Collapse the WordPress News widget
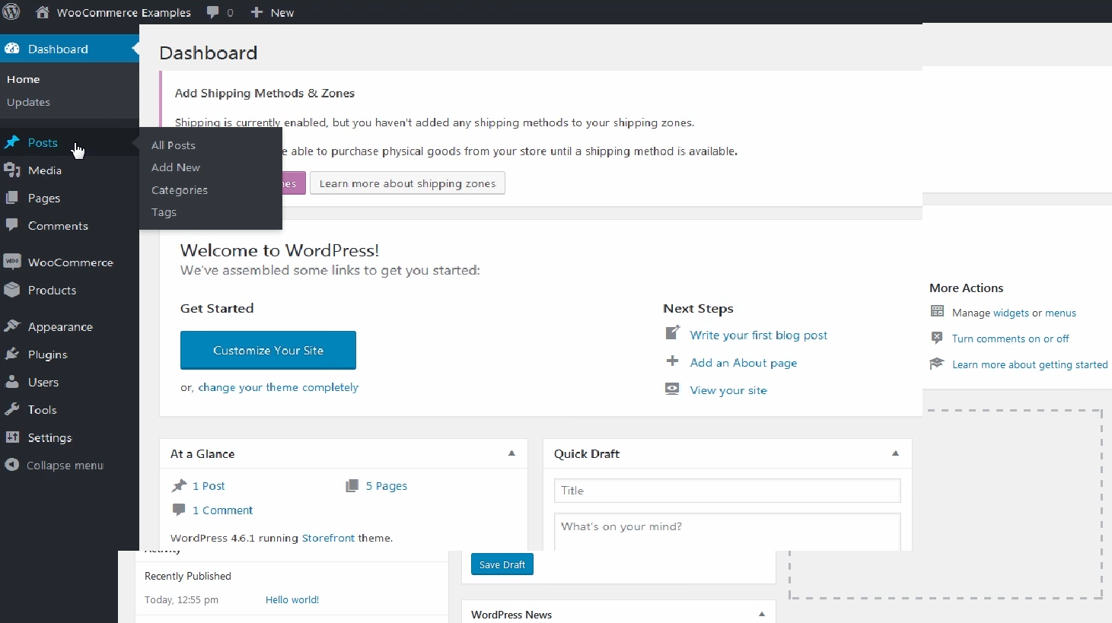 click(x=761, y=614)
